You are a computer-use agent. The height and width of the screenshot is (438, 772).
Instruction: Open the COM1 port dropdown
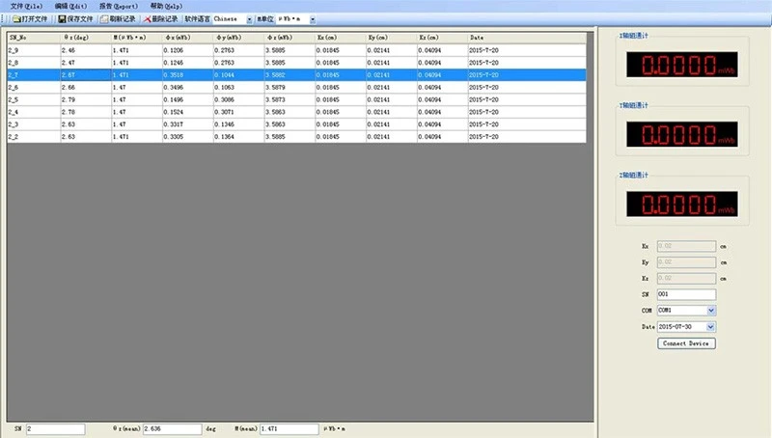711,311
